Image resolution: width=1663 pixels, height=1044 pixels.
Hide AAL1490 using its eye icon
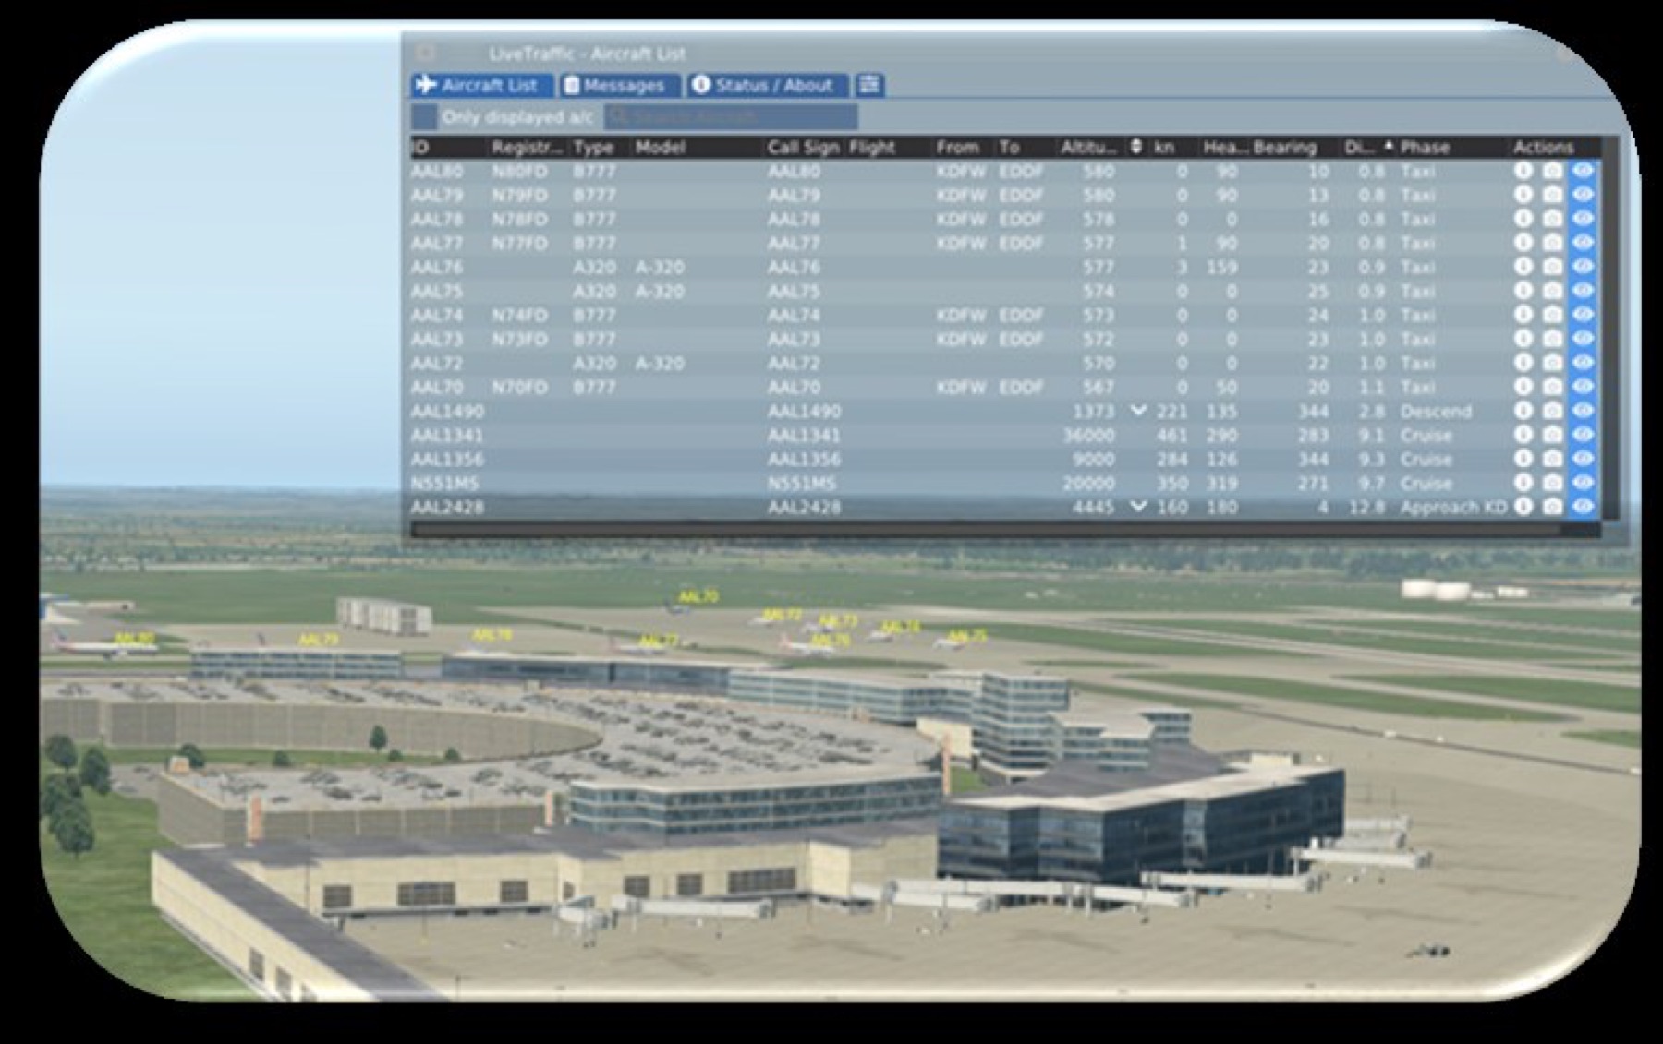click(x=1584, y=411)
